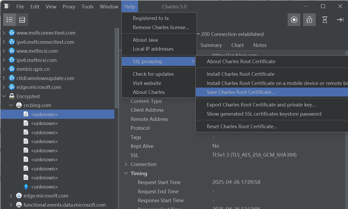Click the globe icon for mmbiz.qpic.cn
This screenshot has height=209, width=348.
click(x=12, y=69)
